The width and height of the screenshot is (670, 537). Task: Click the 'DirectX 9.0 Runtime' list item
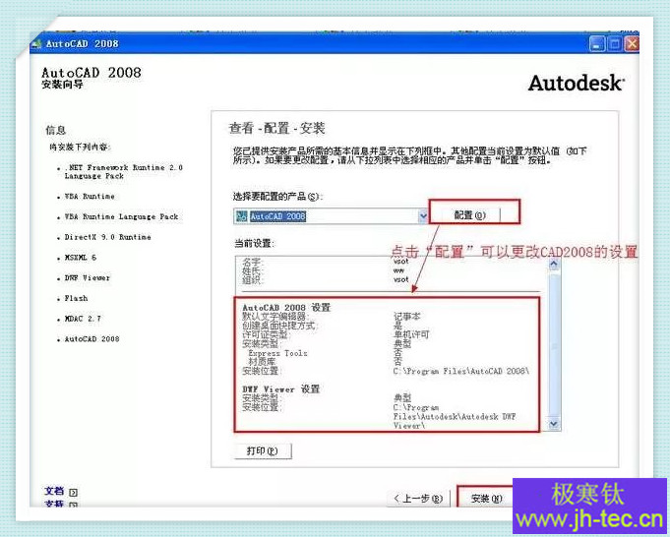(107, 237)
